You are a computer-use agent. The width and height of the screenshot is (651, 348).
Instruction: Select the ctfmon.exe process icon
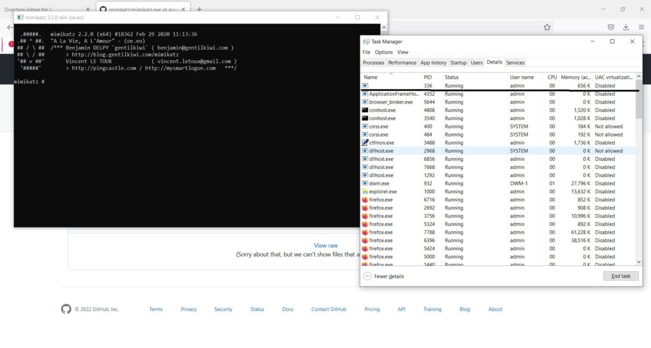pos(365,143)
